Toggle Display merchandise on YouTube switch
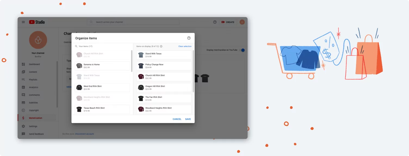Viewport: 409px width, 156px height. click(242, 50)
